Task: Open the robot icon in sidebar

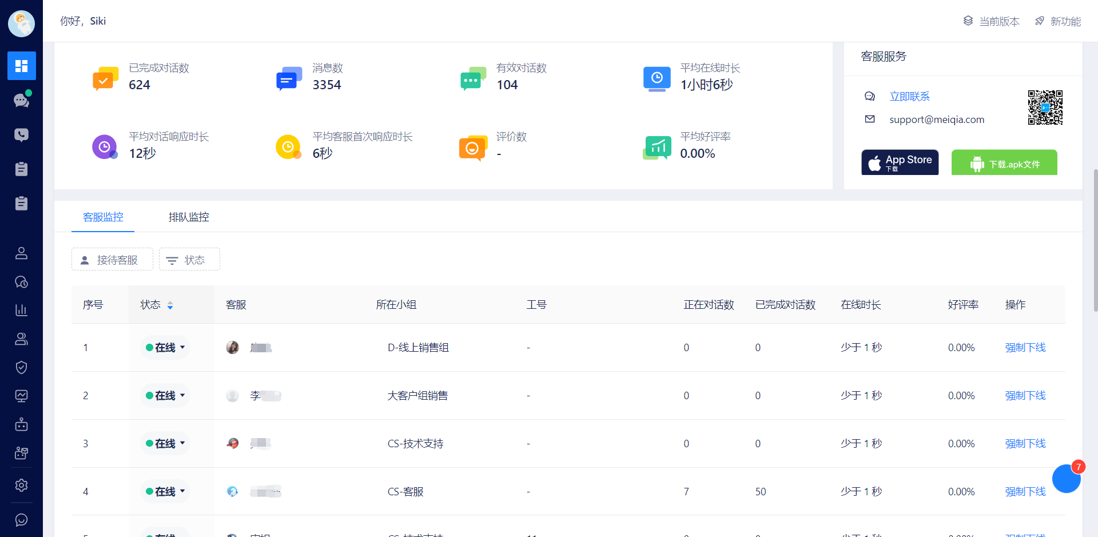Action: 21,424
